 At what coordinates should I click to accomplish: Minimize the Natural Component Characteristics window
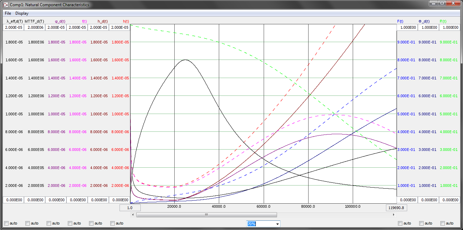coord(434,3)
